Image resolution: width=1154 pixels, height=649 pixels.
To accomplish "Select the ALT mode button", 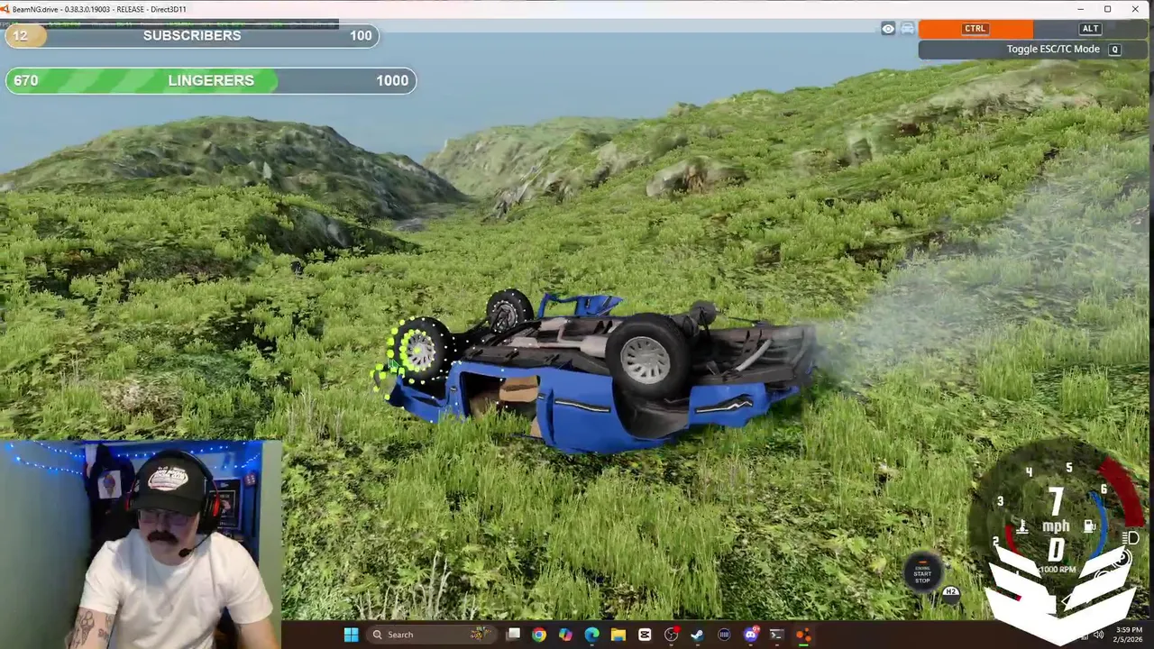I will 1090,29.
